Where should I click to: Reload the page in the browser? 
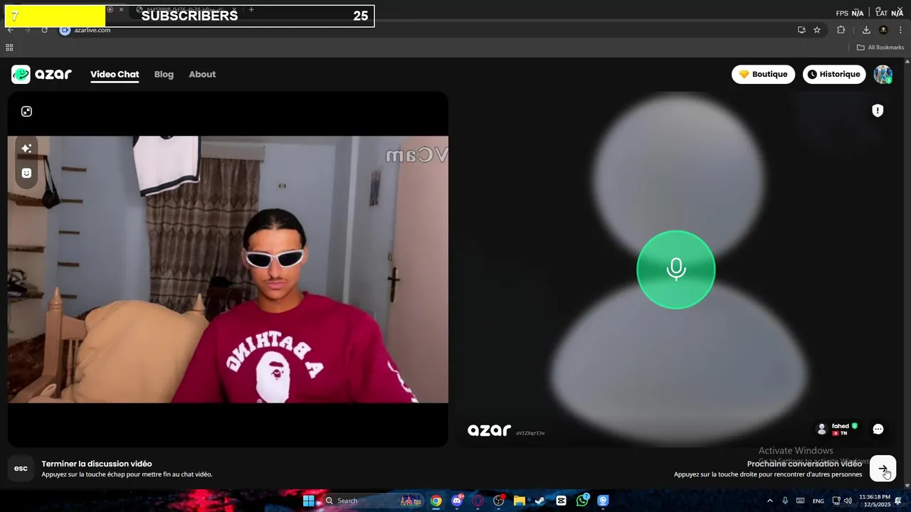tap(44, 30)
